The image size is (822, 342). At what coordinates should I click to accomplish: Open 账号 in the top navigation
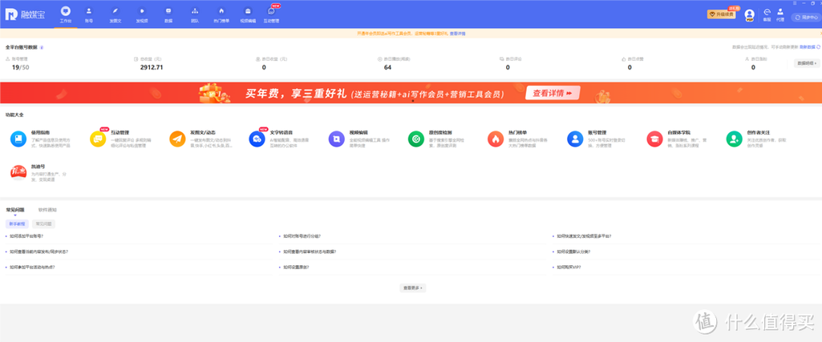[x=89, y=14]
